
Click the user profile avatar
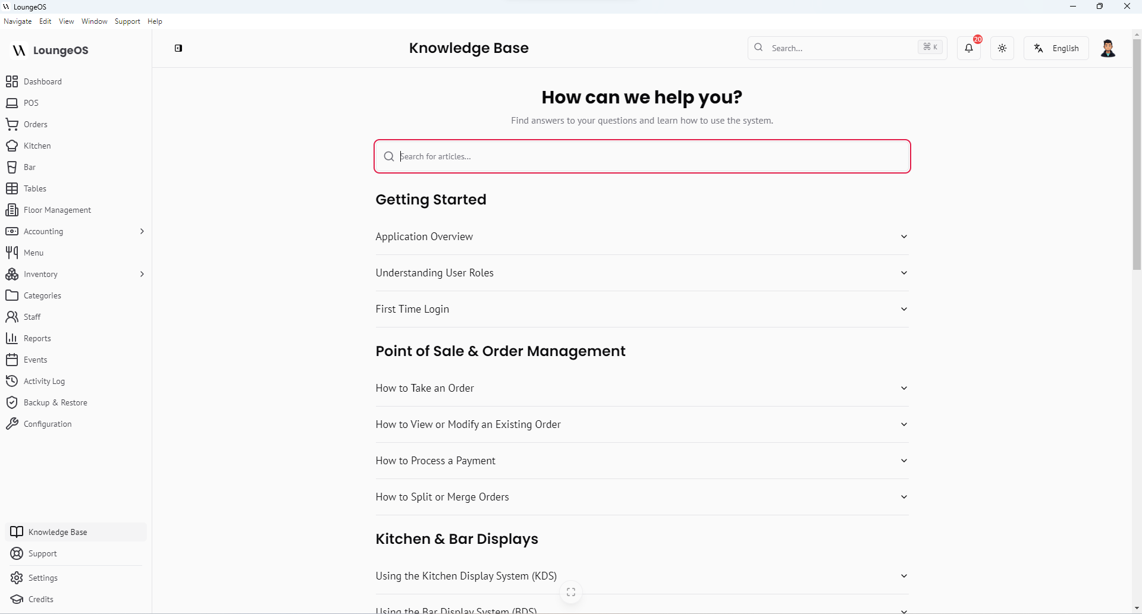pyautogui.click(x=1108, y=48)
